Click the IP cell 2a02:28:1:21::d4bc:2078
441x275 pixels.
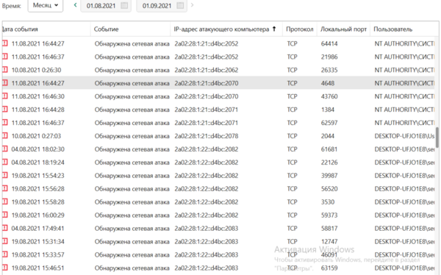coord(206,136)
